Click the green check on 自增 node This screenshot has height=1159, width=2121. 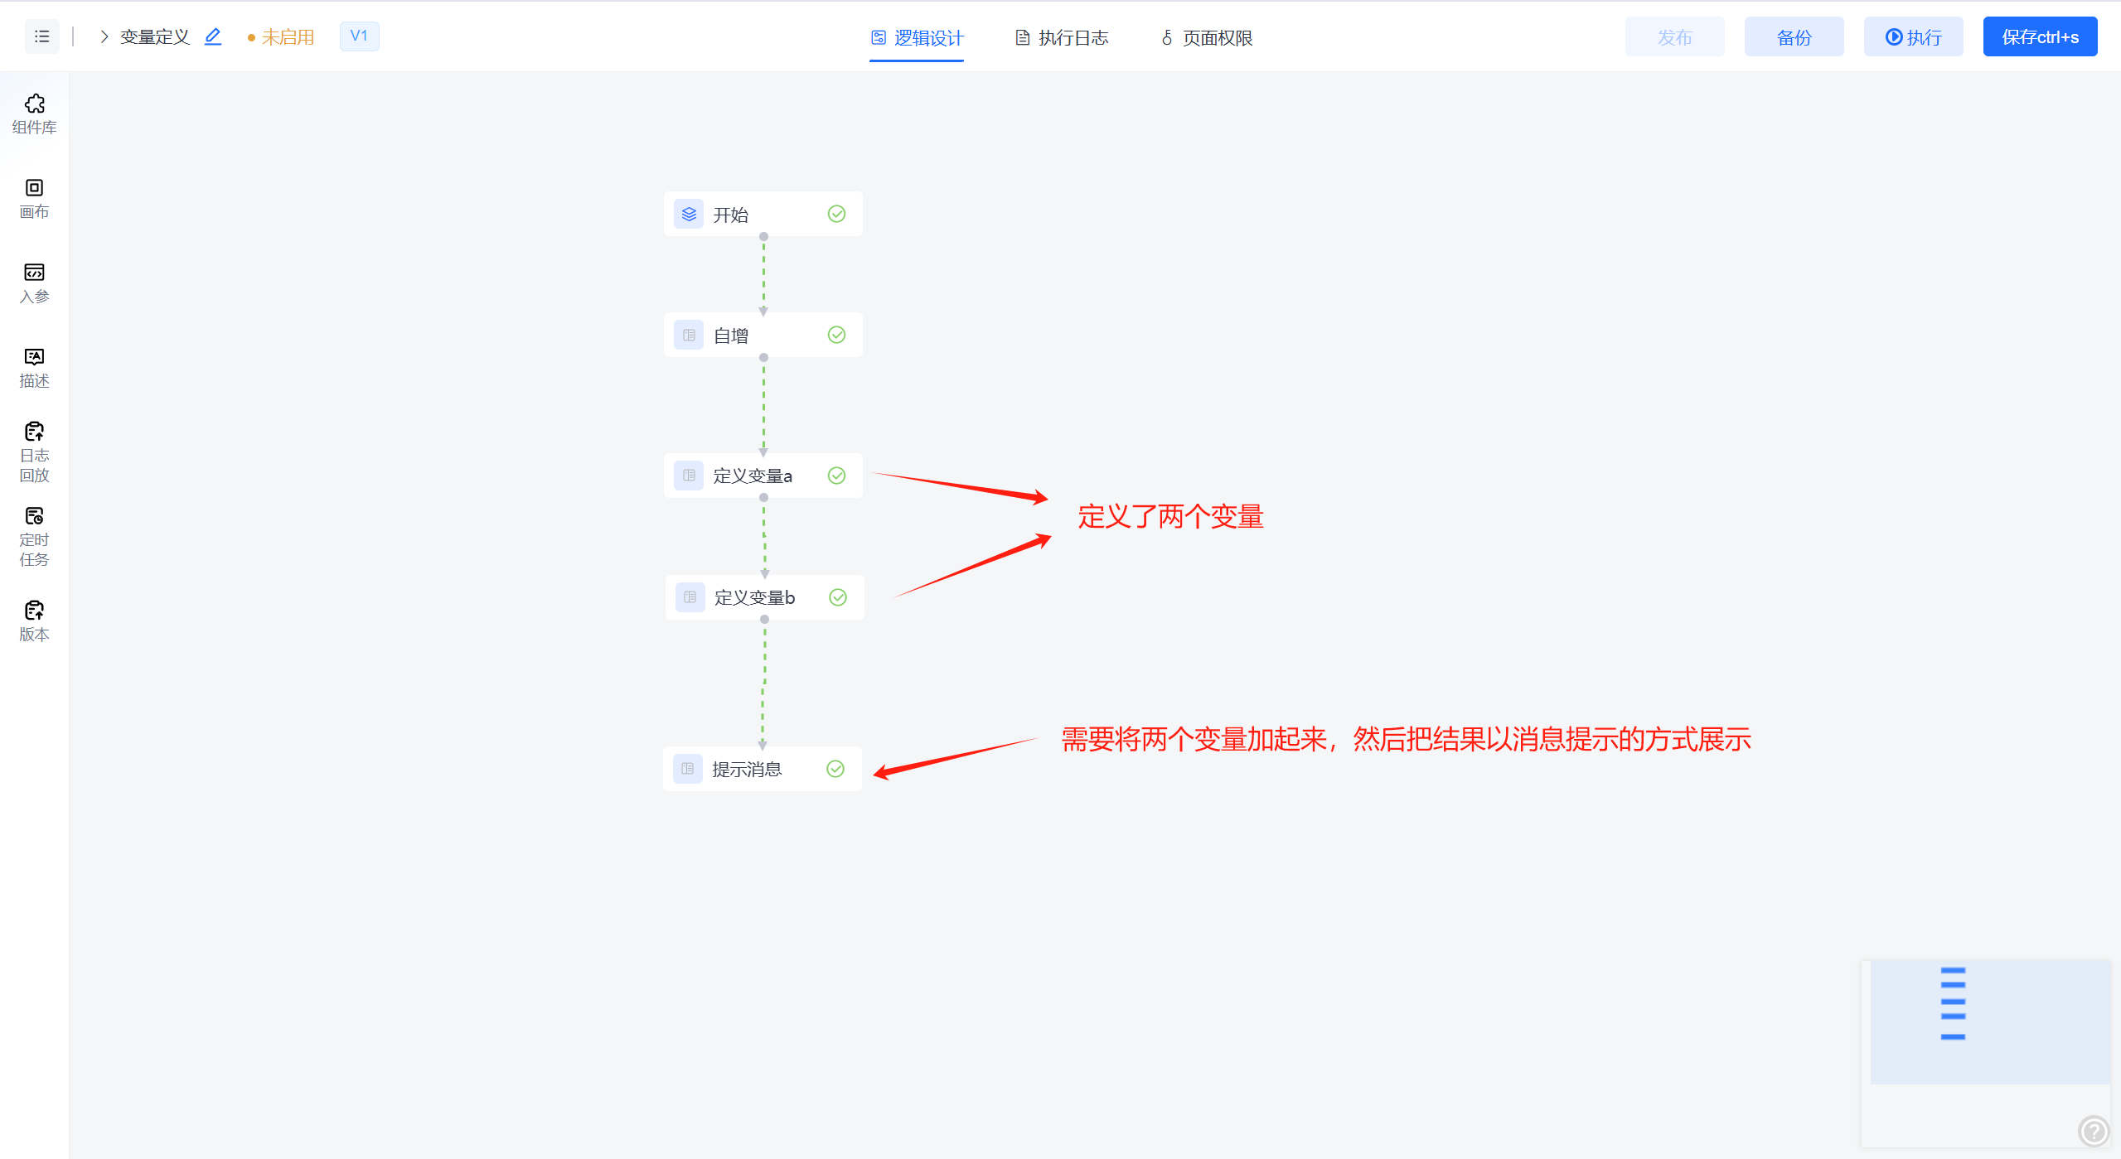pos(836,335)
